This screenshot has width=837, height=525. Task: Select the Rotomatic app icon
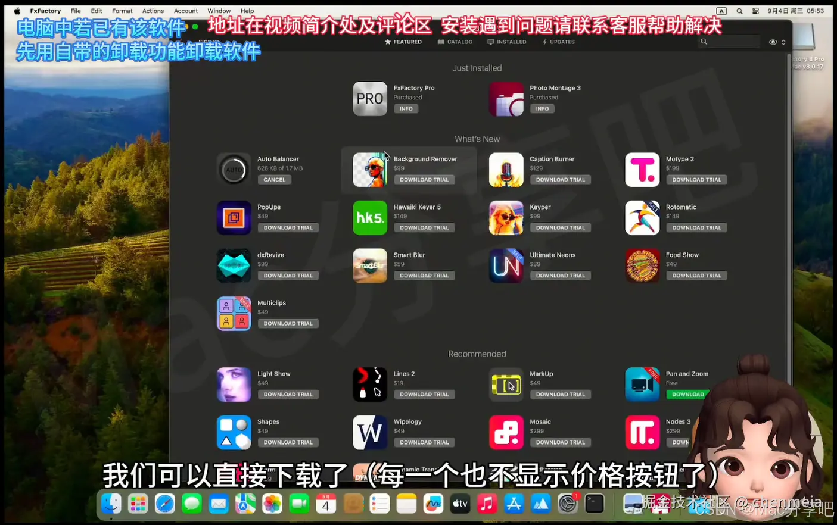click(642, 218)
